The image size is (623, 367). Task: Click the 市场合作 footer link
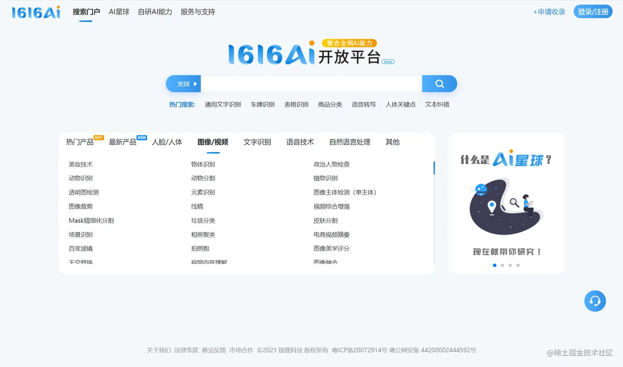241,350
